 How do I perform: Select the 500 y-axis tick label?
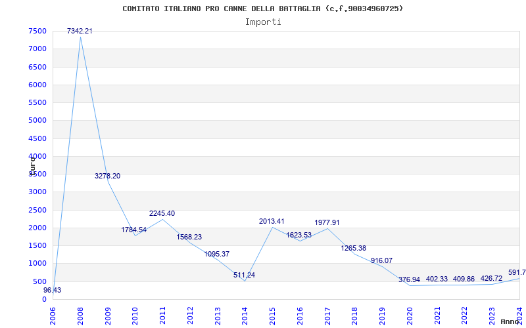(40, 281)
